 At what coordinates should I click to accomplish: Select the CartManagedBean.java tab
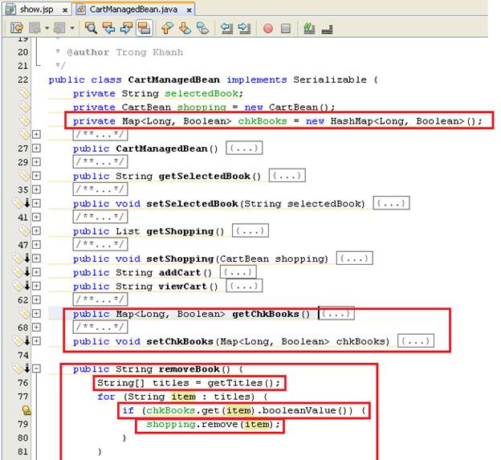tap(133, 10)
